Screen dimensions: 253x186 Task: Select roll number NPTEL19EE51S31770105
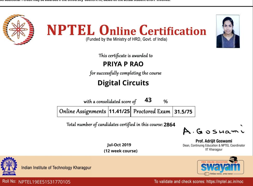(44, 182)
